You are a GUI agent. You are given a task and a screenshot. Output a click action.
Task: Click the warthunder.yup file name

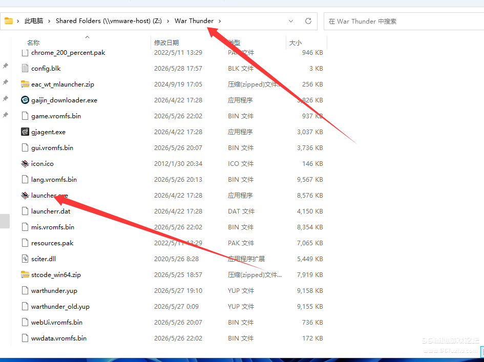[54, 291]
